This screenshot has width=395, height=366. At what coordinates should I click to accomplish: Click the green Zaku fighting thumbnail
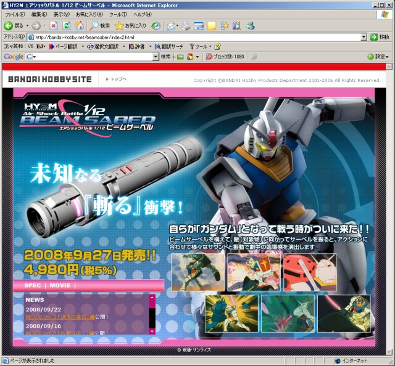[197, 272]
